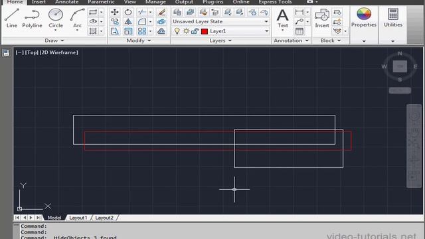Screen dimensions: 425x239
Task: Select the Model tab
Action: pos(54,218)
